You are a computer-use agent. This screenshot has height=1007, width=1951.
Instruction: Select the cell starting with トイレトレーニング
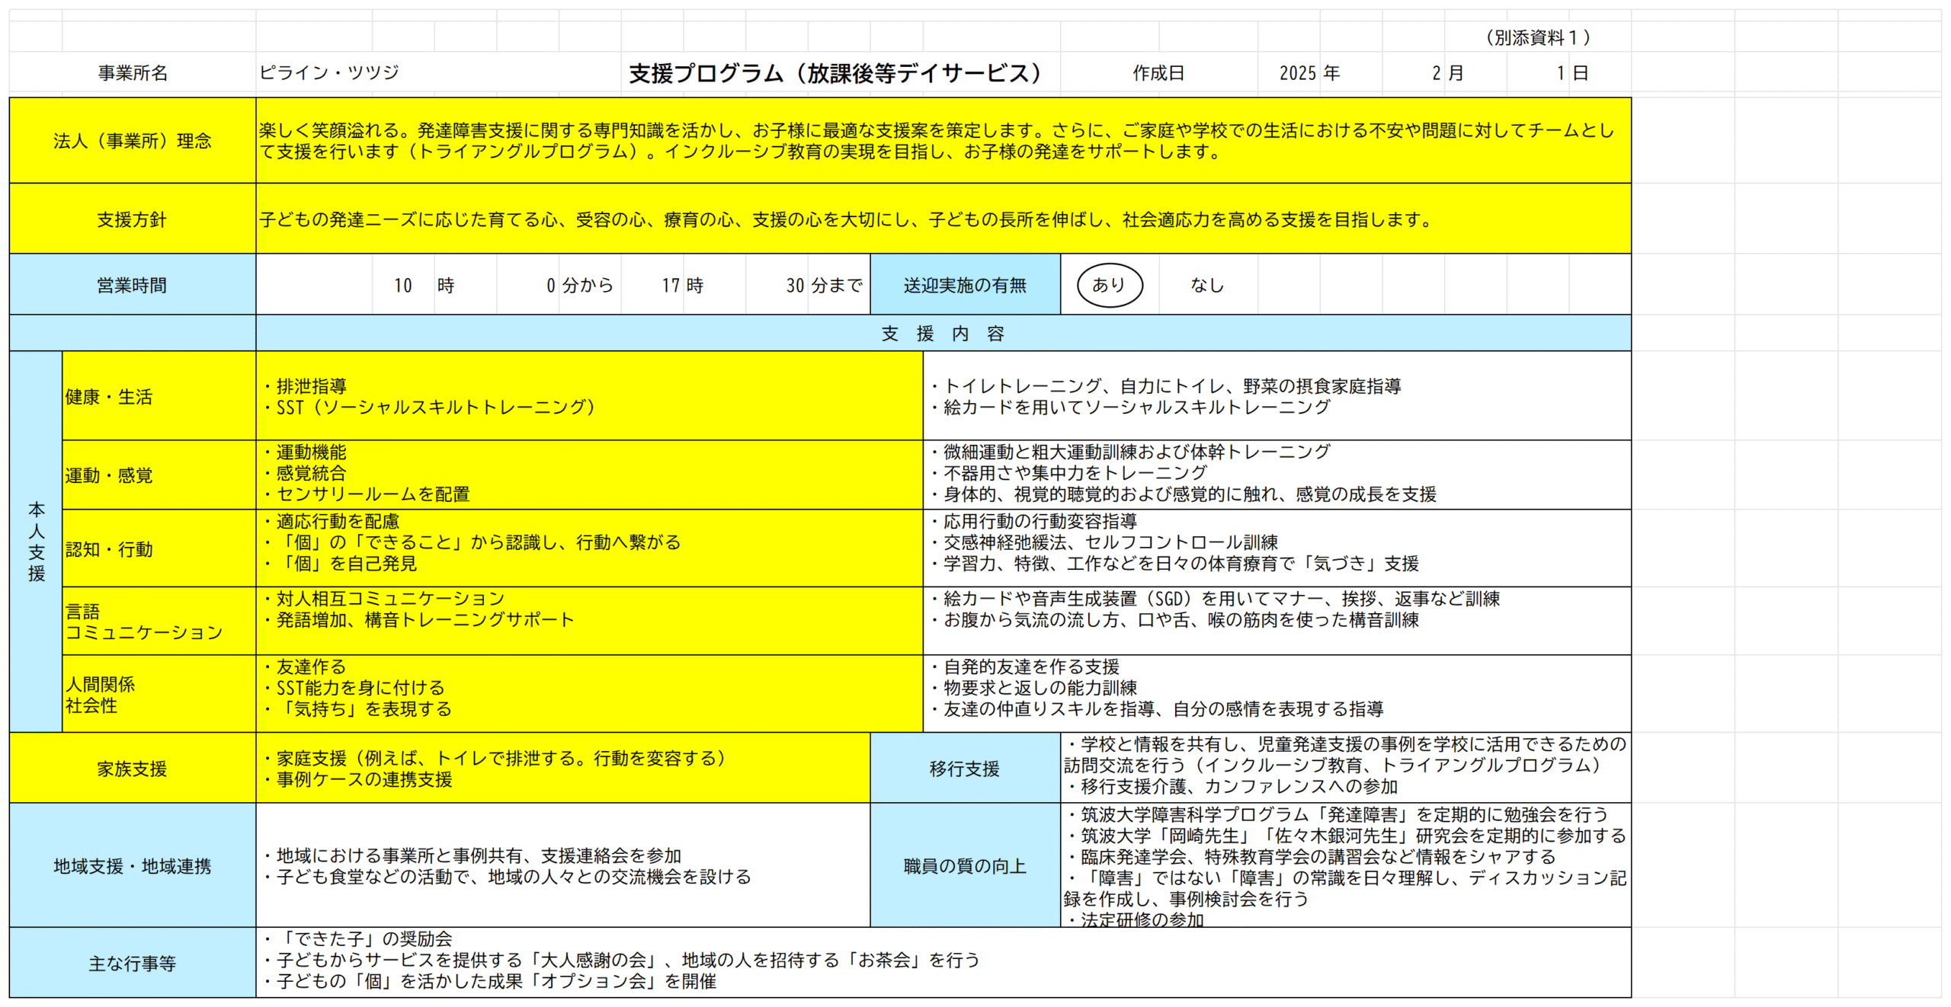coord(1277,396)
